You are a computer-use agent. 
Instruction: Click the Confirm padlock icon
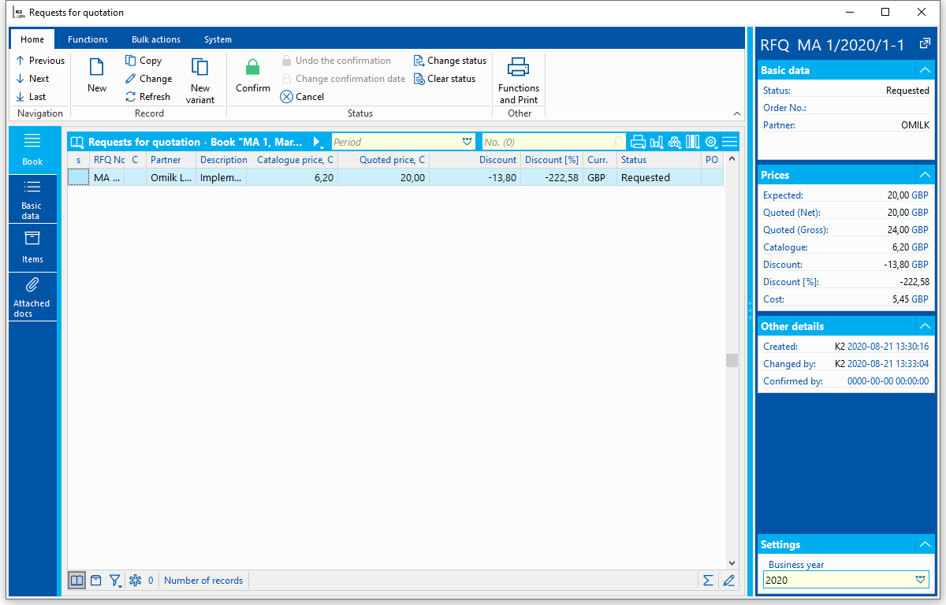(x=252, y=69)
